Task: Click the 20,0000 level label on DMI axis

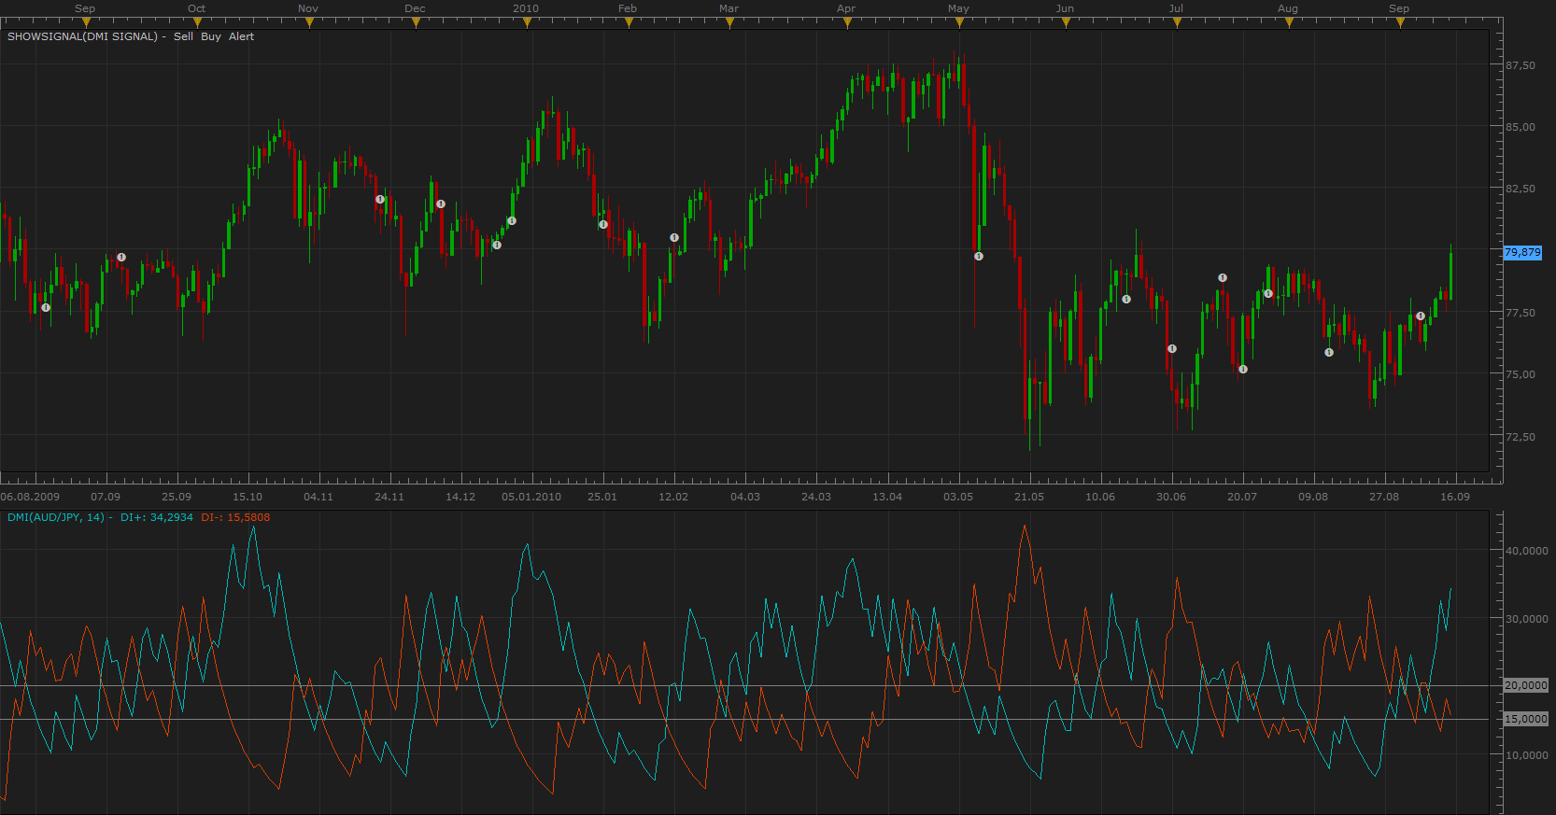Action: [1526, 685]
